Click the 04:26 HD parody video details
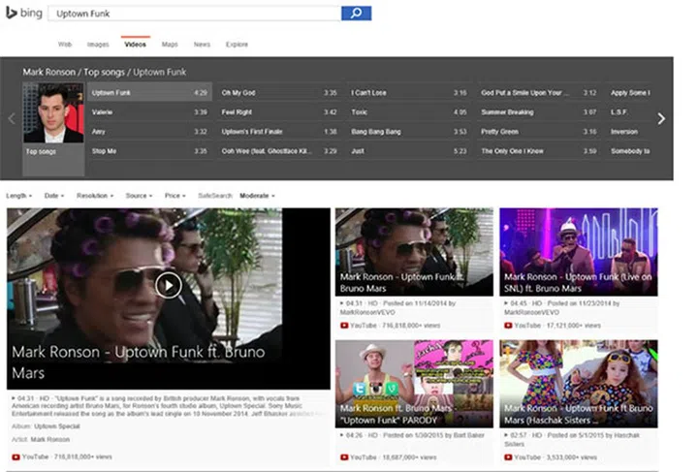698x472 pixels. tap(412, 435)
